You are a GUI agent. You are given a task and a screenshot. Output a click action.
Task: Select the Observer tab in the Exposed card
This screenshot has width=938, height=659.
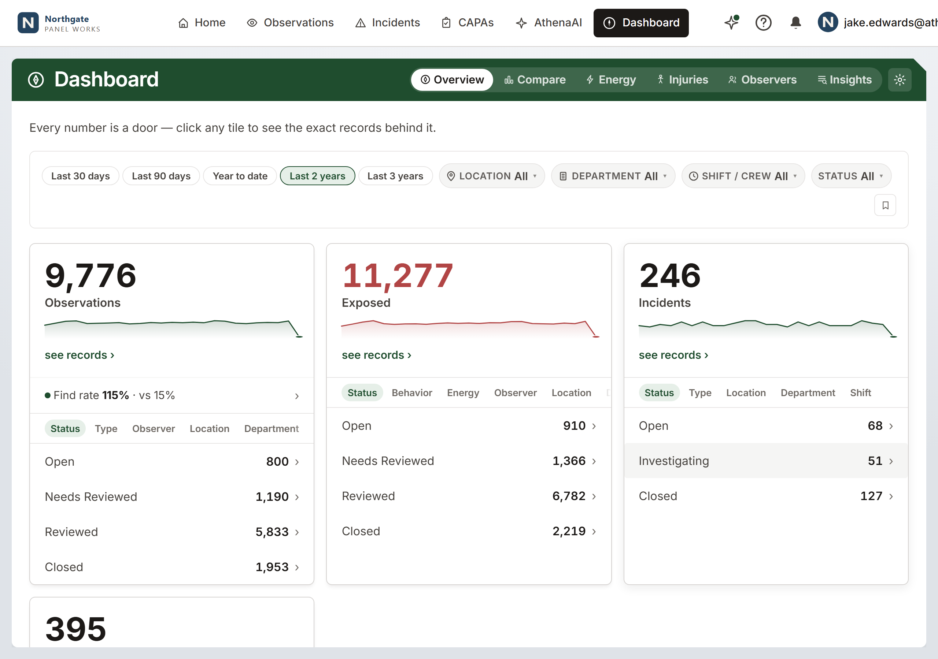[516, 393]
